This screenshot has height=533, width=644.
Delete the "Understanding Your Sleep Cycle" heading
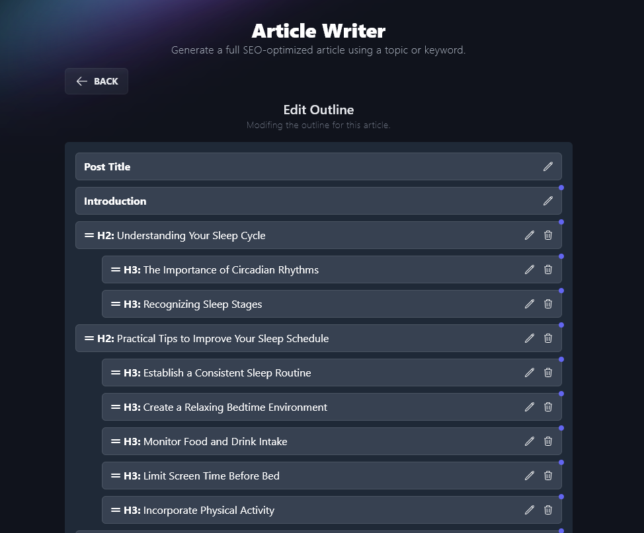coord(548,235)
